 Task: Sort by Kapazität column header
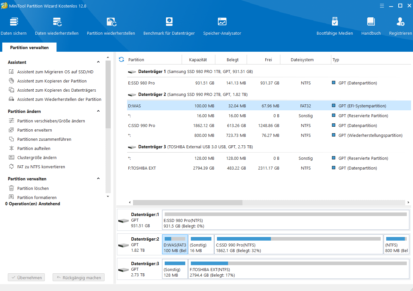click(x=198, y=60)
